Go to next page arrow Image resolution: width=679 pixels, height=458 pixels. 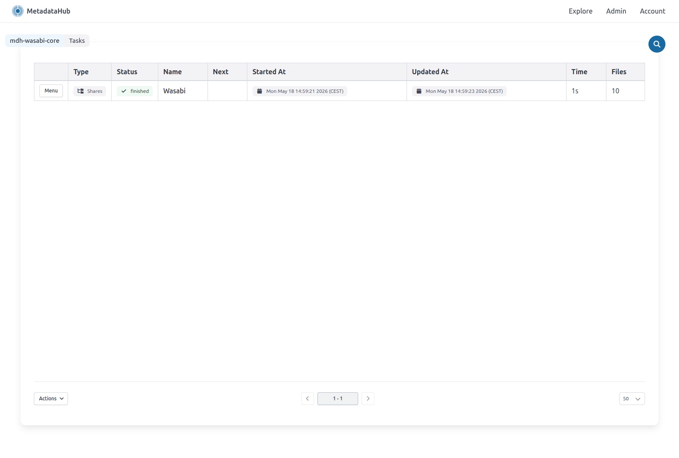point(368,399)
